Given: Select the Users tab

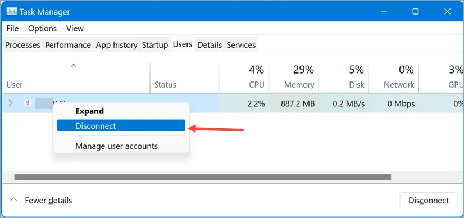Looking at the screenshot, I should [183, 44].
